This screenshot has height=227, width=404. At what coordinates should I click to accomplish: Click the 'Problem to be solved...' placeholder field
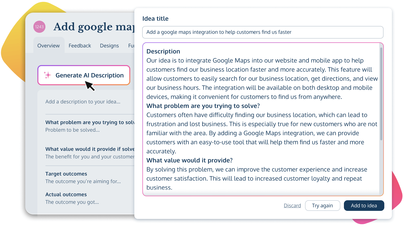72,130
